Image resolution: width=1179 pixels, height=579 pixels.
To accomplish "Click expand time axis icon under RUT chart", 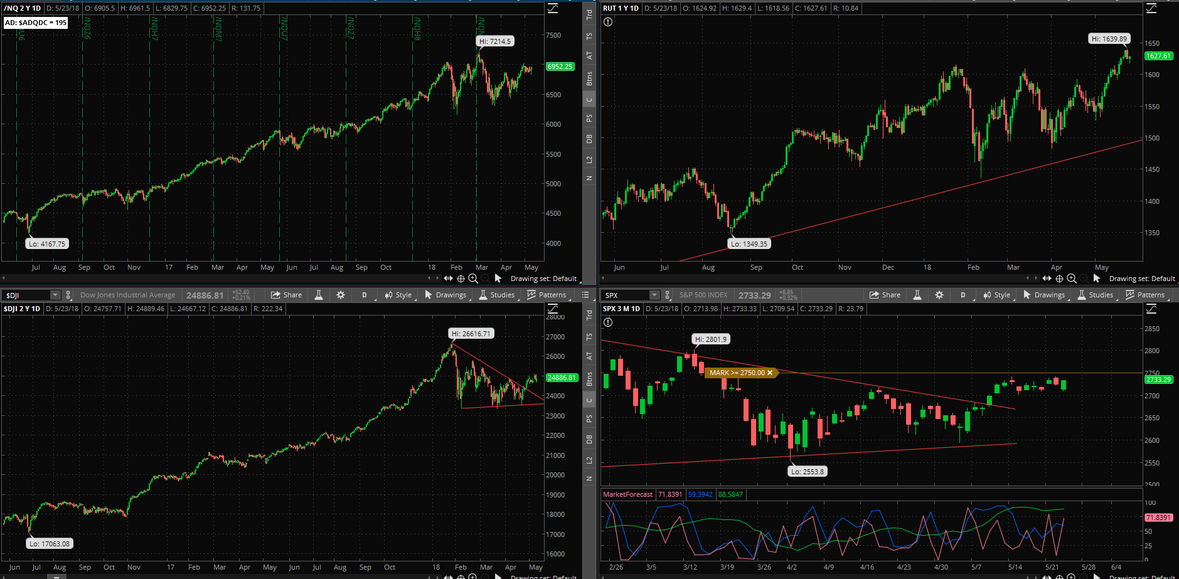I will (x=1047, y=279).
